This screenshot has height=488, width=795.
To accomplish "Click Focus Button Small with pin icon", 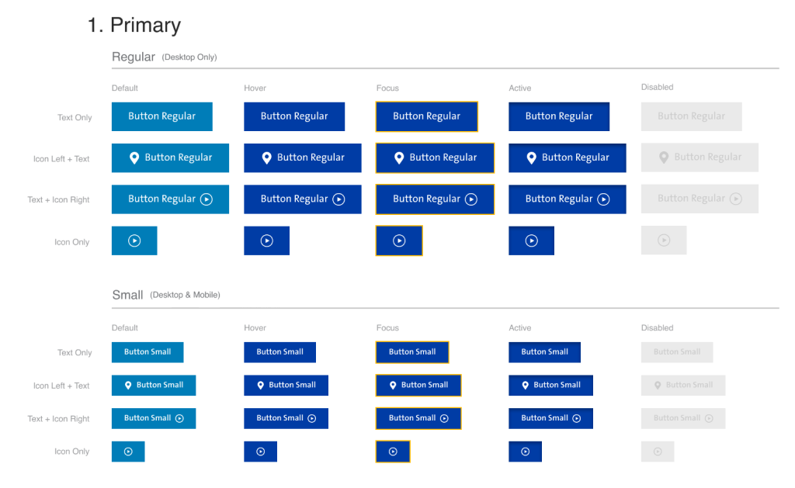I will (x=418, y=385).
